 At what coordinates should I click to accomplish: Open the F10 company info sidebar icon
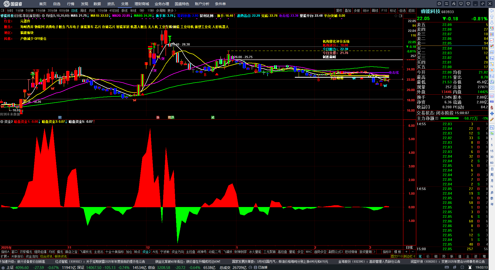(x=492, y=58)
